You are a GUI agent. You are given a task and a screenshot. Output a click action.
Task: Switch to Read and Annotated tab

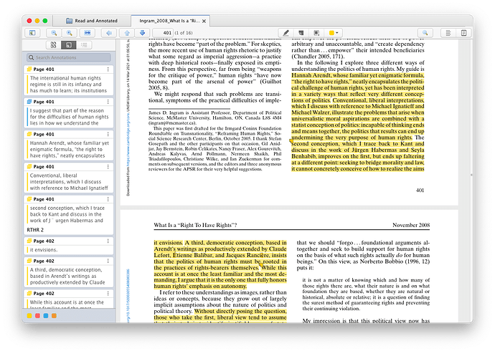[92, 21]
